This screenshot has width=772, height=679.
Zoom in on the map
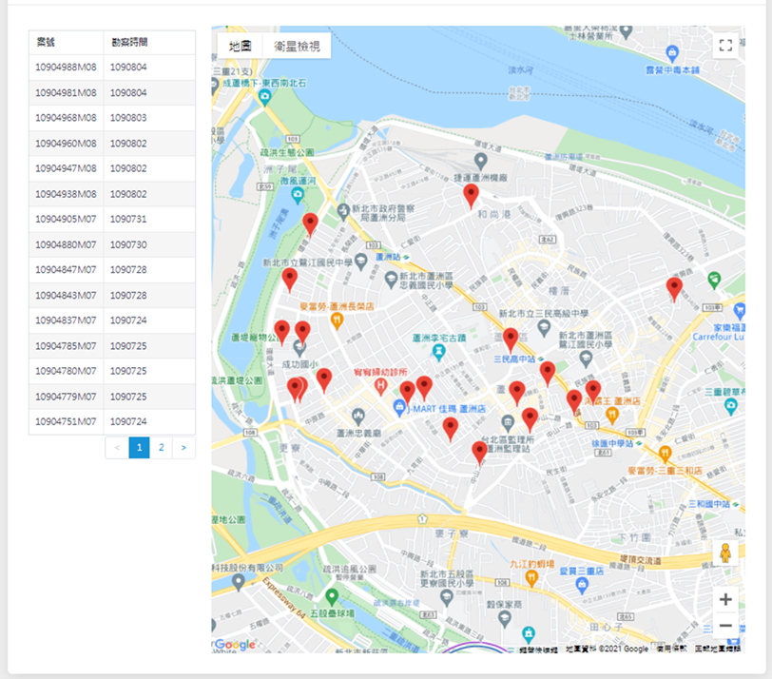tap(725, 599)
